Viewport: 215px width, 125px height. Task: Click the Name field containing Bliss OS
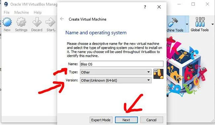tap(122, 64)
